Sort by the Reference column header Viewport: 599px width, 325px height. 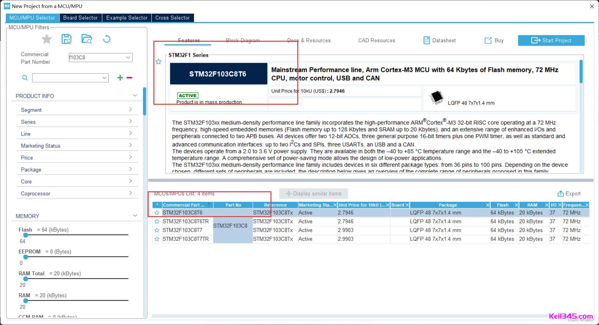tap(275, 205)
